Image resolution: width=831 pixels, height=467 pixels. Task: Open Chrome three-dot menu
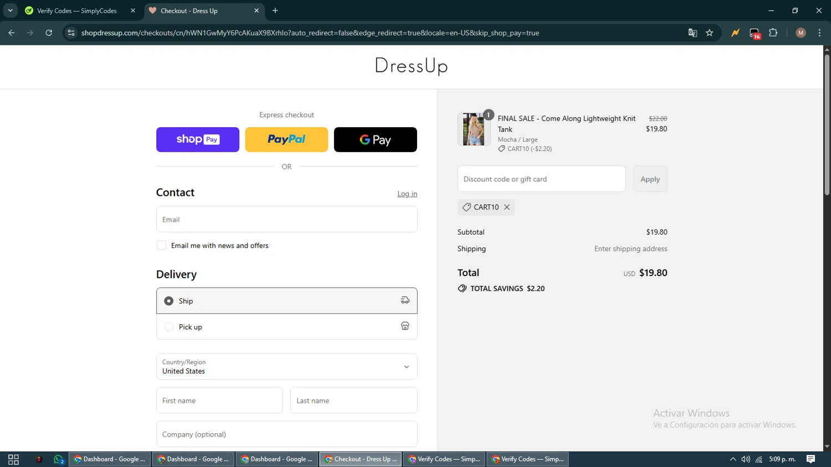[x=819, y=33]
